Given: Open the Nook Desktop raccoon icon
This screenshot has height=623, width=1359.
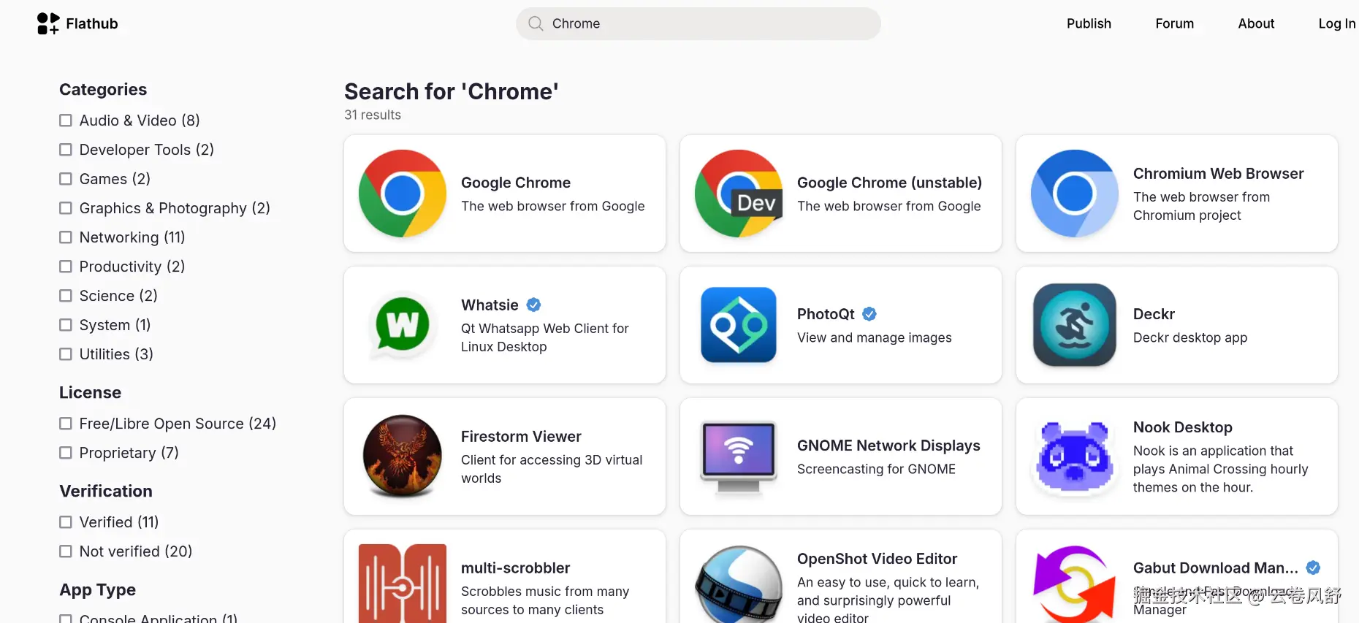Looking at the screenshot, I should (1075, 457).
